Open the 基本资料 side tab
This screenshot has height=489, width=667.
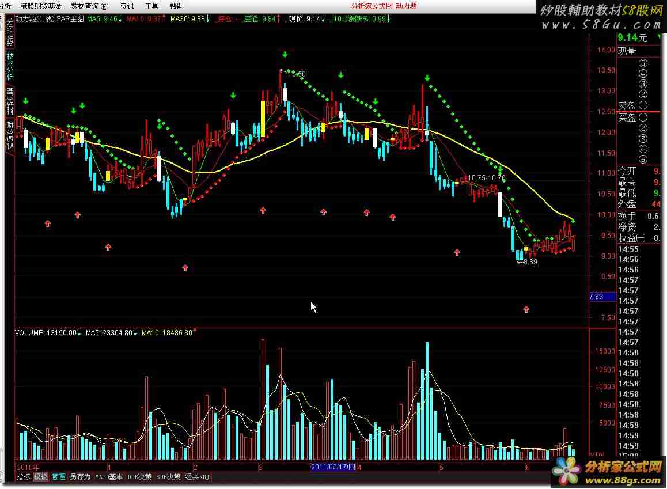pyautogui.click(x=10, y=101)
